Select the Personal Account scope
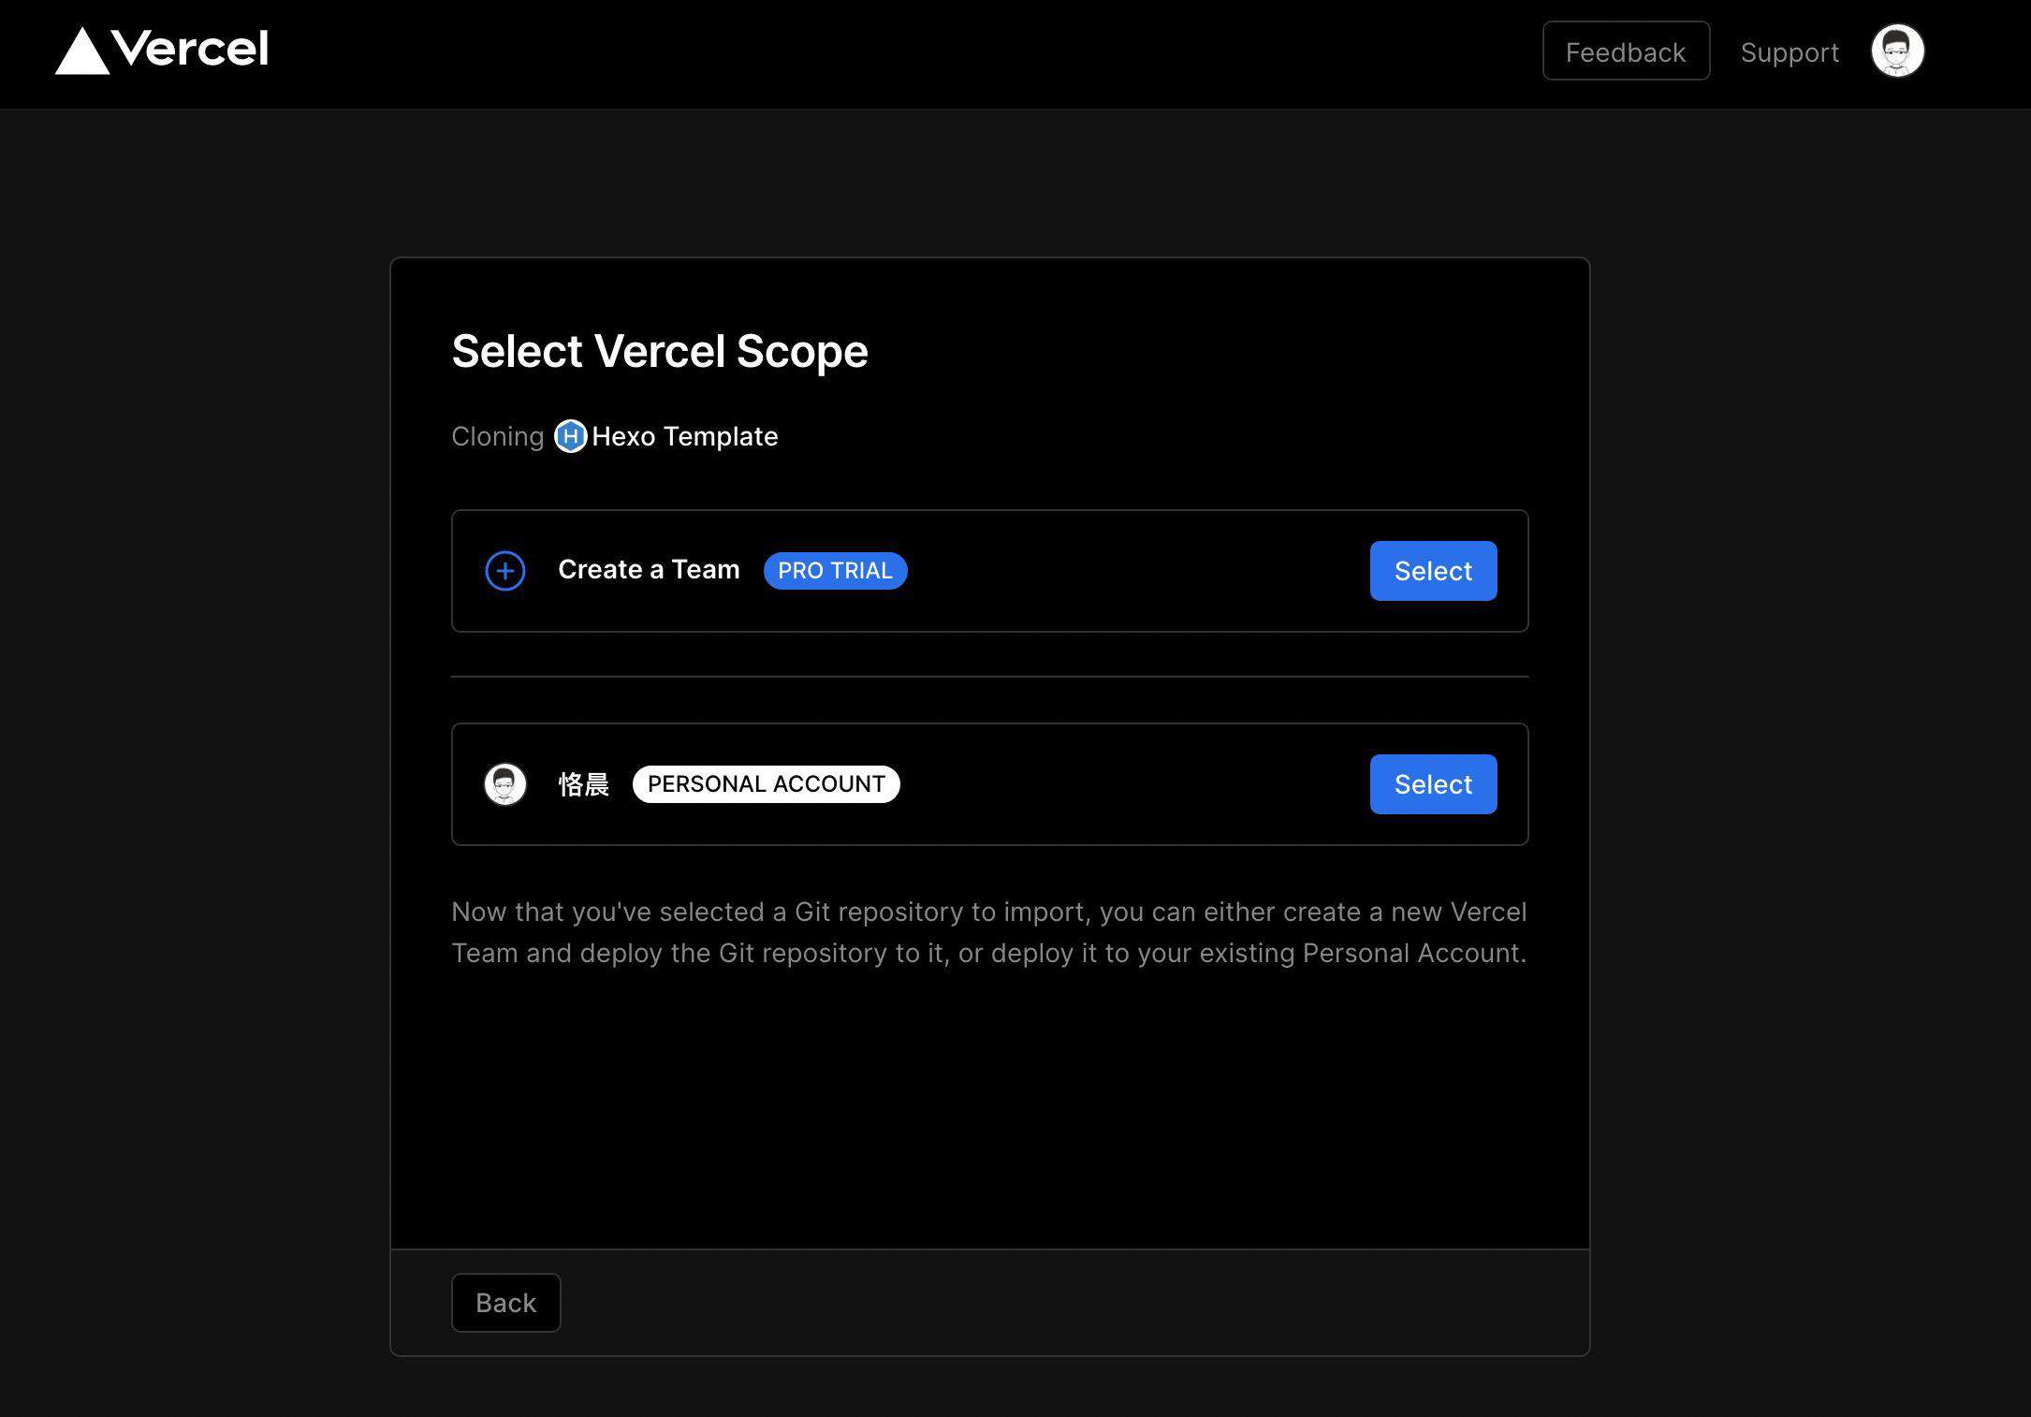Viewport: 2031px width, 1417px height. 1433,784
